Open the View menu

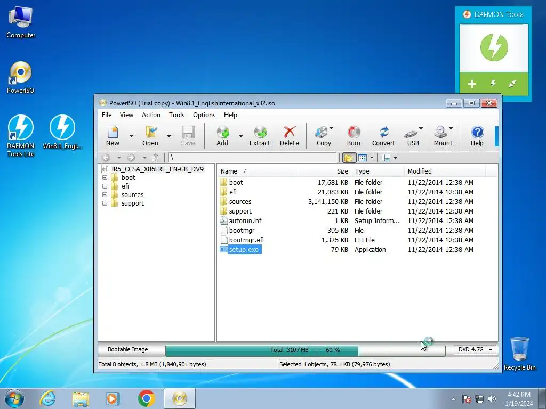126,115
